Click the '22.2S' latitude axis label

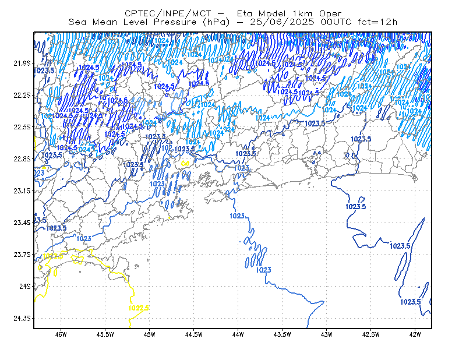tap(22, 95)
